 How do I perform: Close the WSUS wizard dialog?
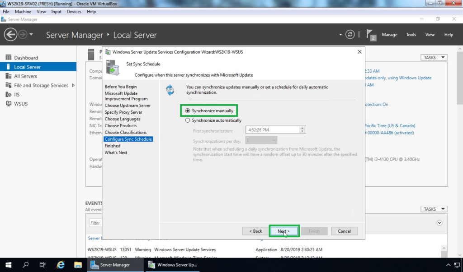tap(359, 52)
